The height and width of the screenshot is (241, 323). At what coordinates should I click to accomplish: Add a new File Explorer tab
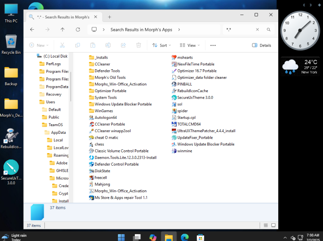109,17
